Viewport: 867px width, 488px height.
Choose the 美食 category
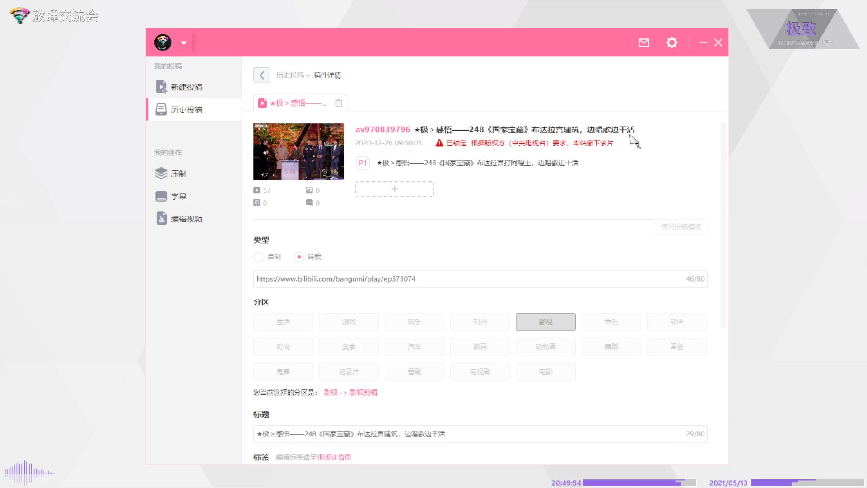[349, 347]
